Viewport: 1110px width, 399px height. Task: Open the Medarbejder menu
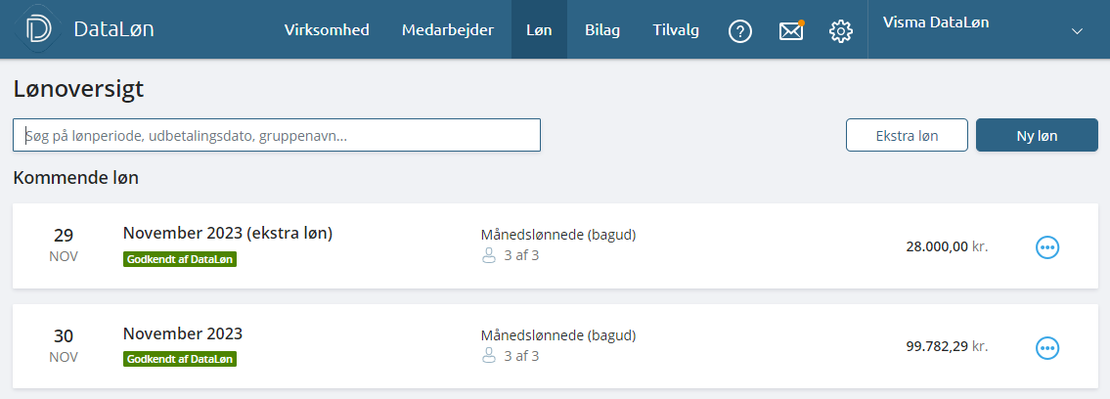pyautogui.click(x=447, y=30)
